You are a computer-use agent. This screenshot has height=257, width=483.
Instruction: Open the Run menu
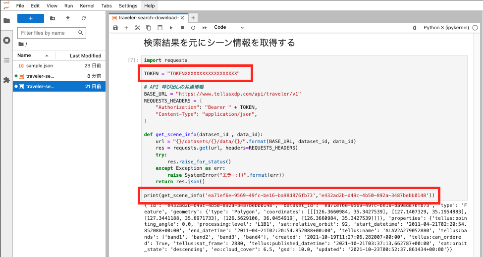[69, 5]
